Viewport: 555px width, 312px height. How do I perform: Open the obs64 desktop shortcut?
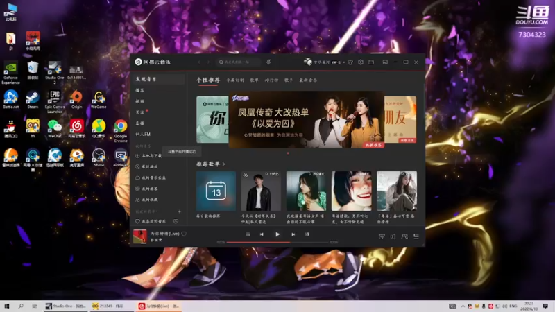[99, 157]
